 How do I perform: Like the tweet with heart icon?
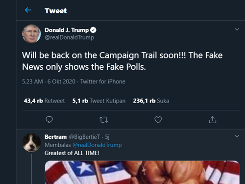tap(158, 120)
